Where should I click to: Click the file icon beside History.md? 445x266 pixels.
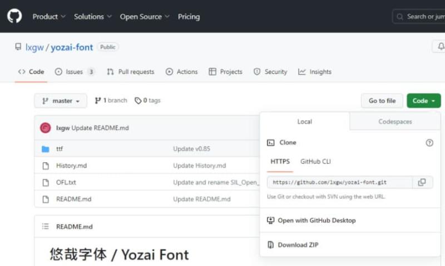[46, 165]
